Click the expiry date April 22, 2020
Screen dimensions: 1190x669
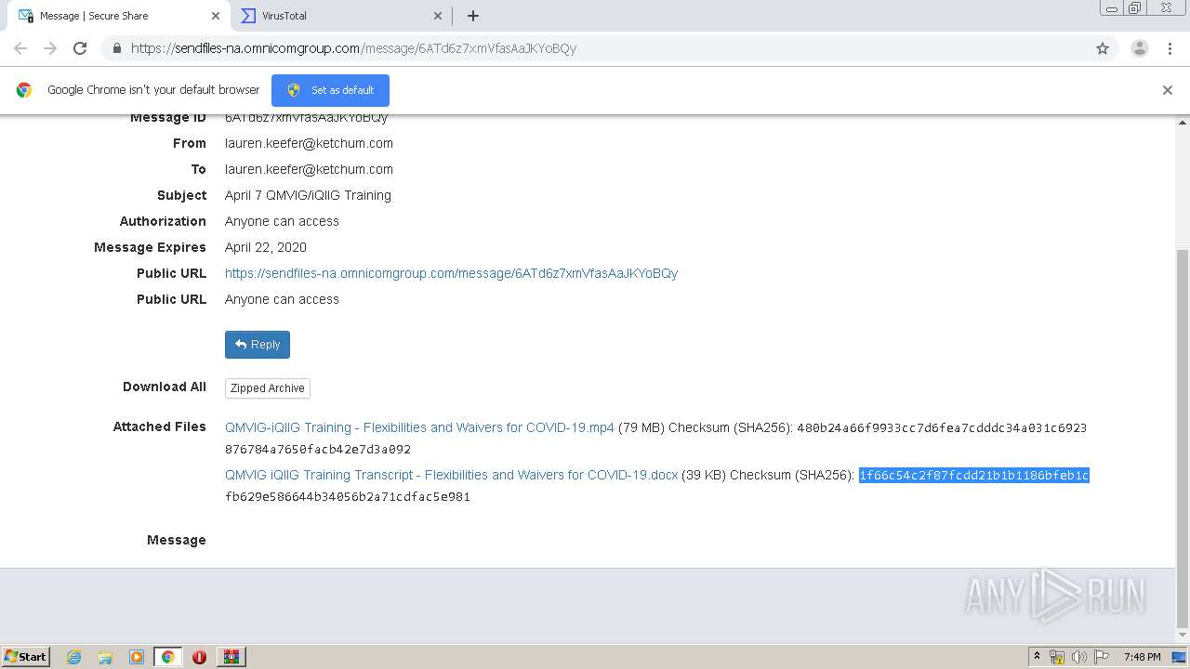[x=266, y=247]
